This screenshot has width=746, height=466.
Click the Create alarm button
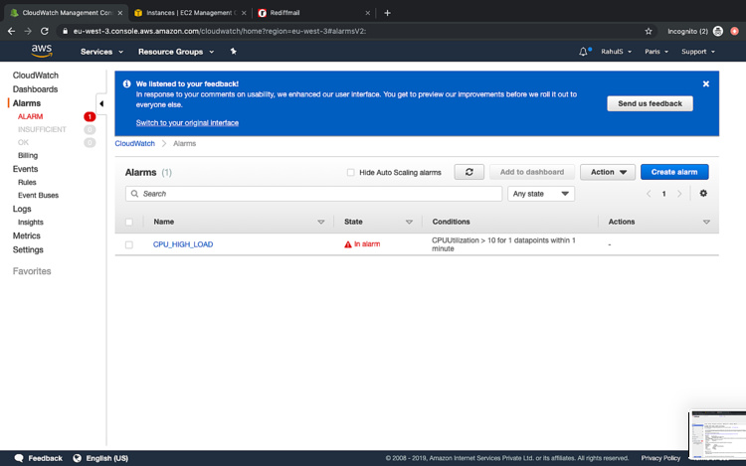coord(674,172)
